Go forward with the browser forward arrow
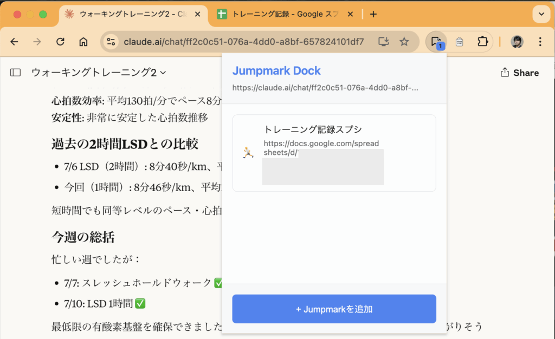The image size is (555, 339). pyautogui.click(x=37, y=42)
